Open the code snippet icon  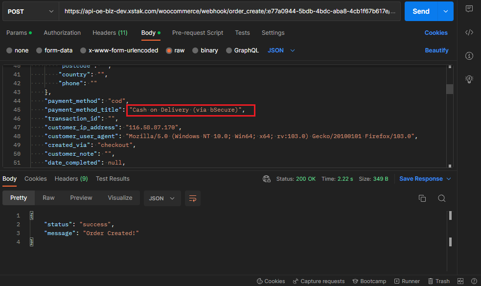[469, 32]
